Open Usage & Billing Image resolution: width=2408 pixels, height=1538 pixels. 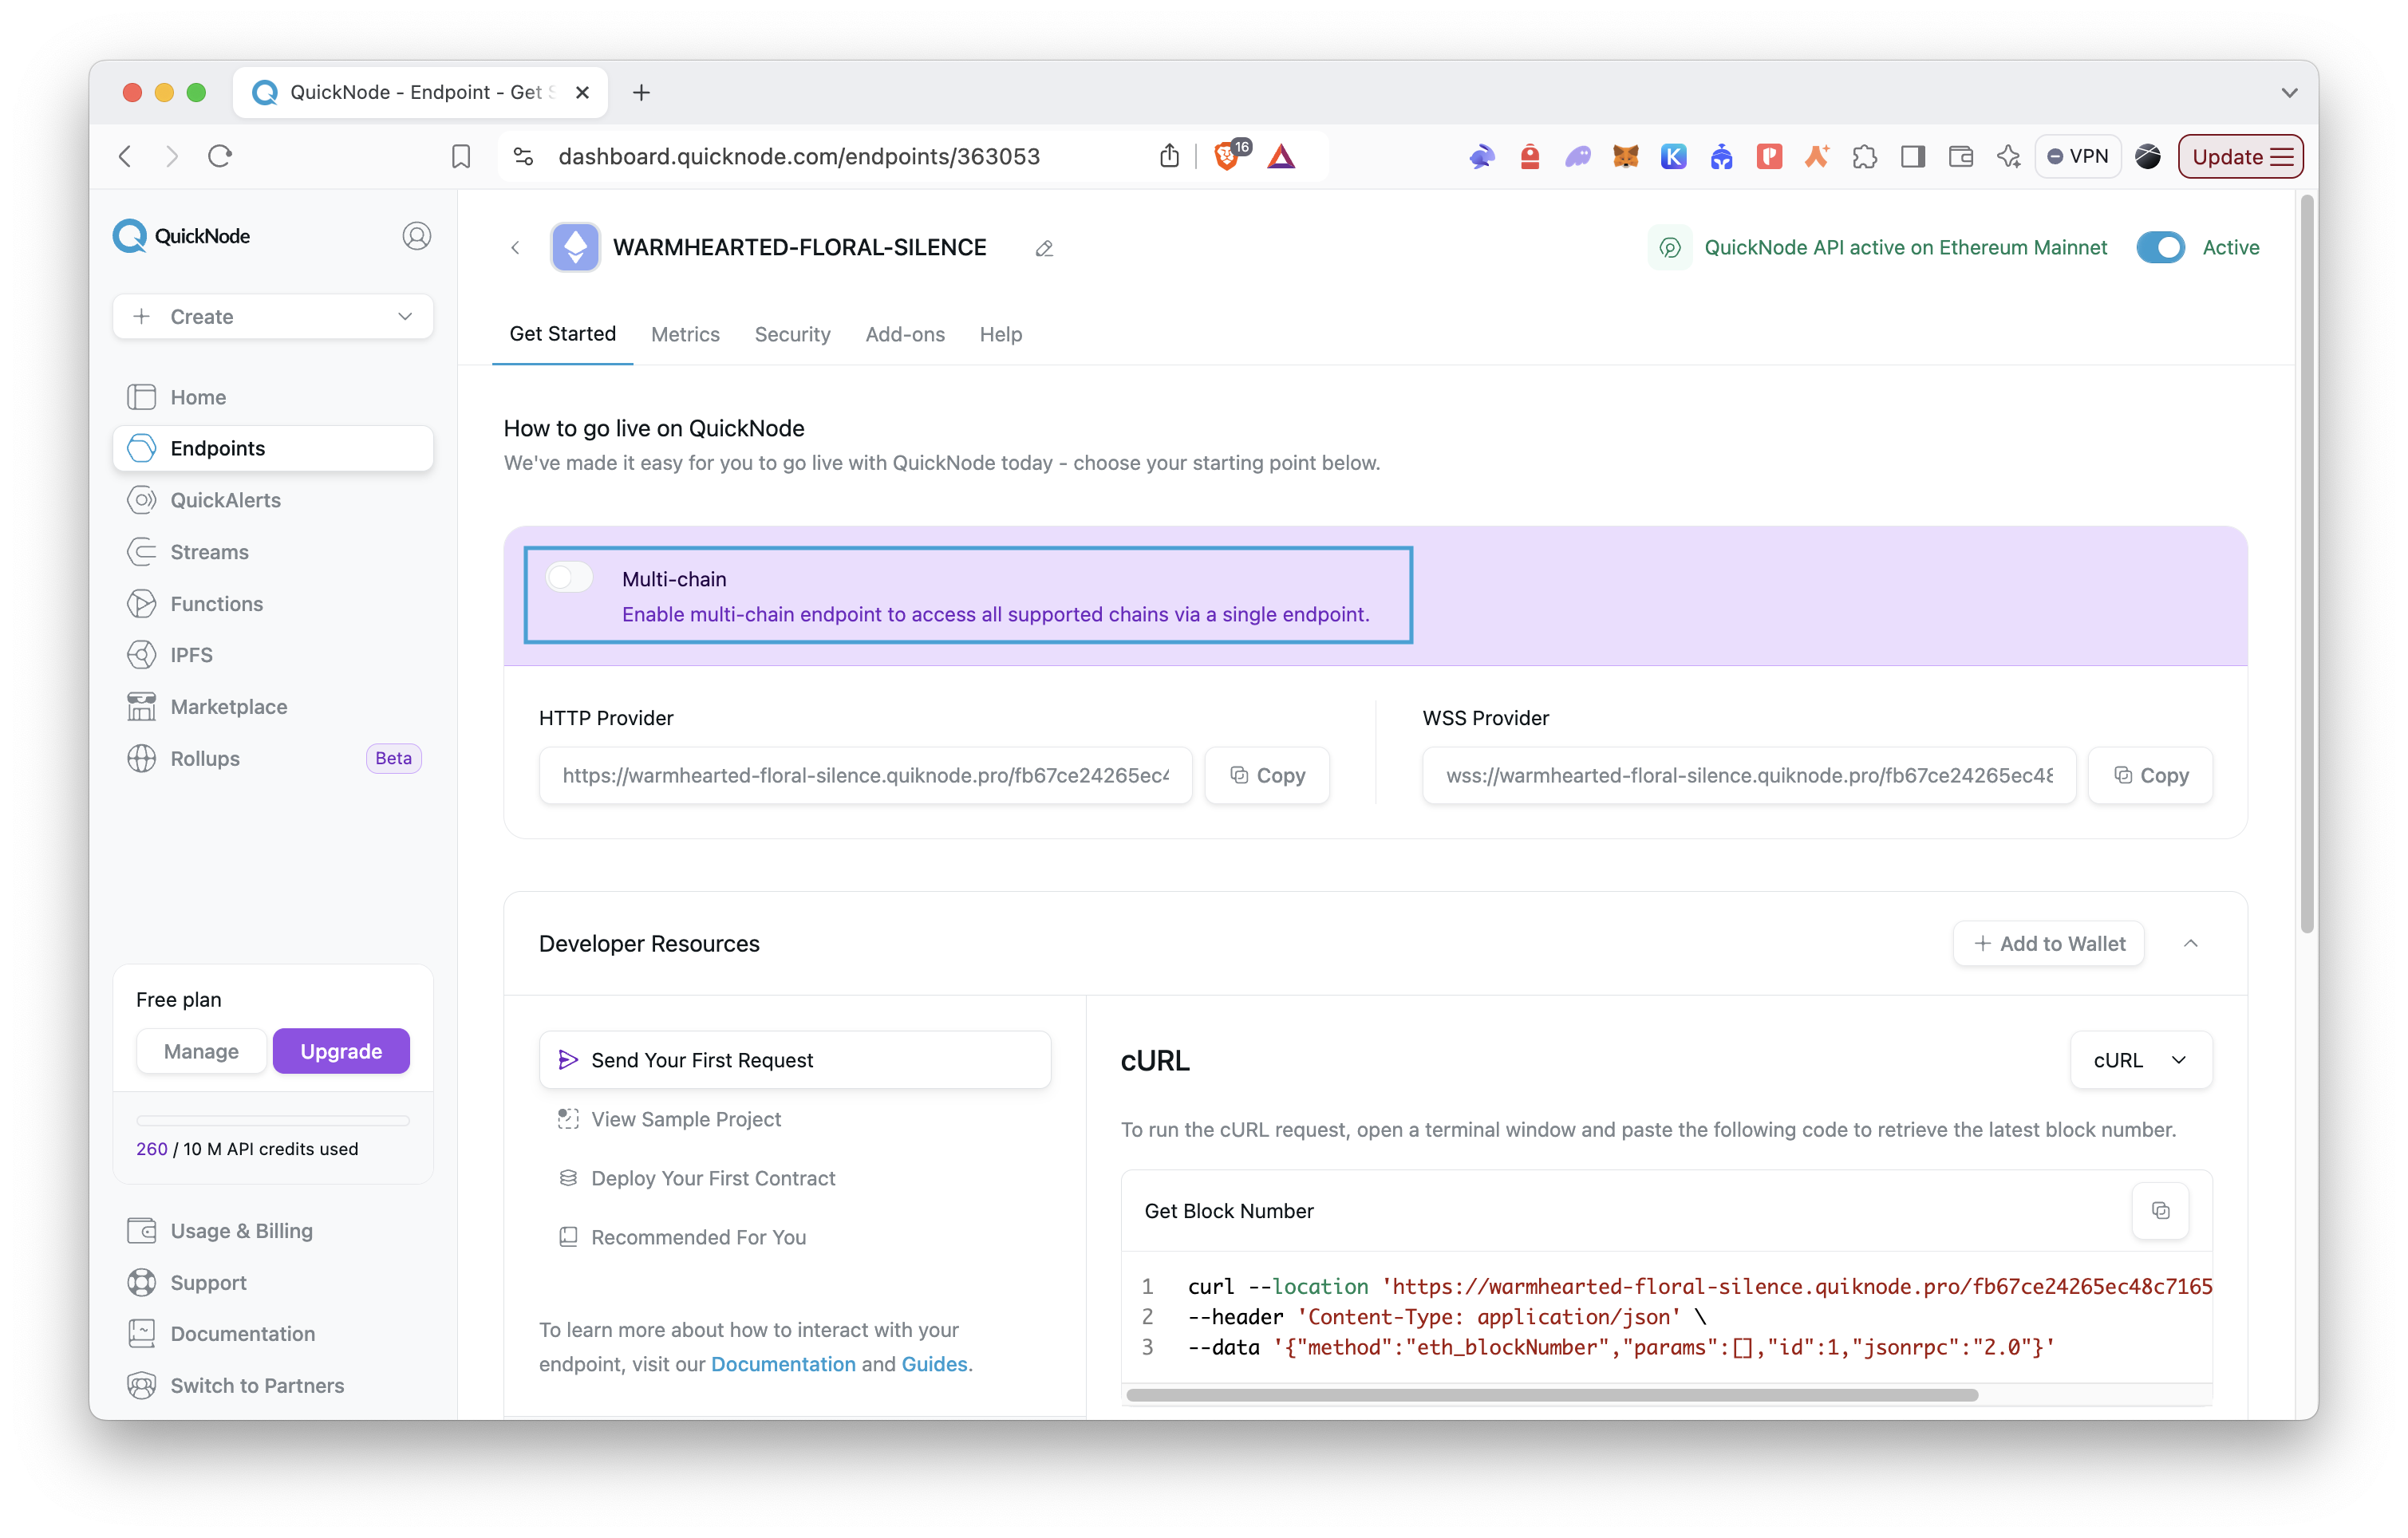(273, 1231)
